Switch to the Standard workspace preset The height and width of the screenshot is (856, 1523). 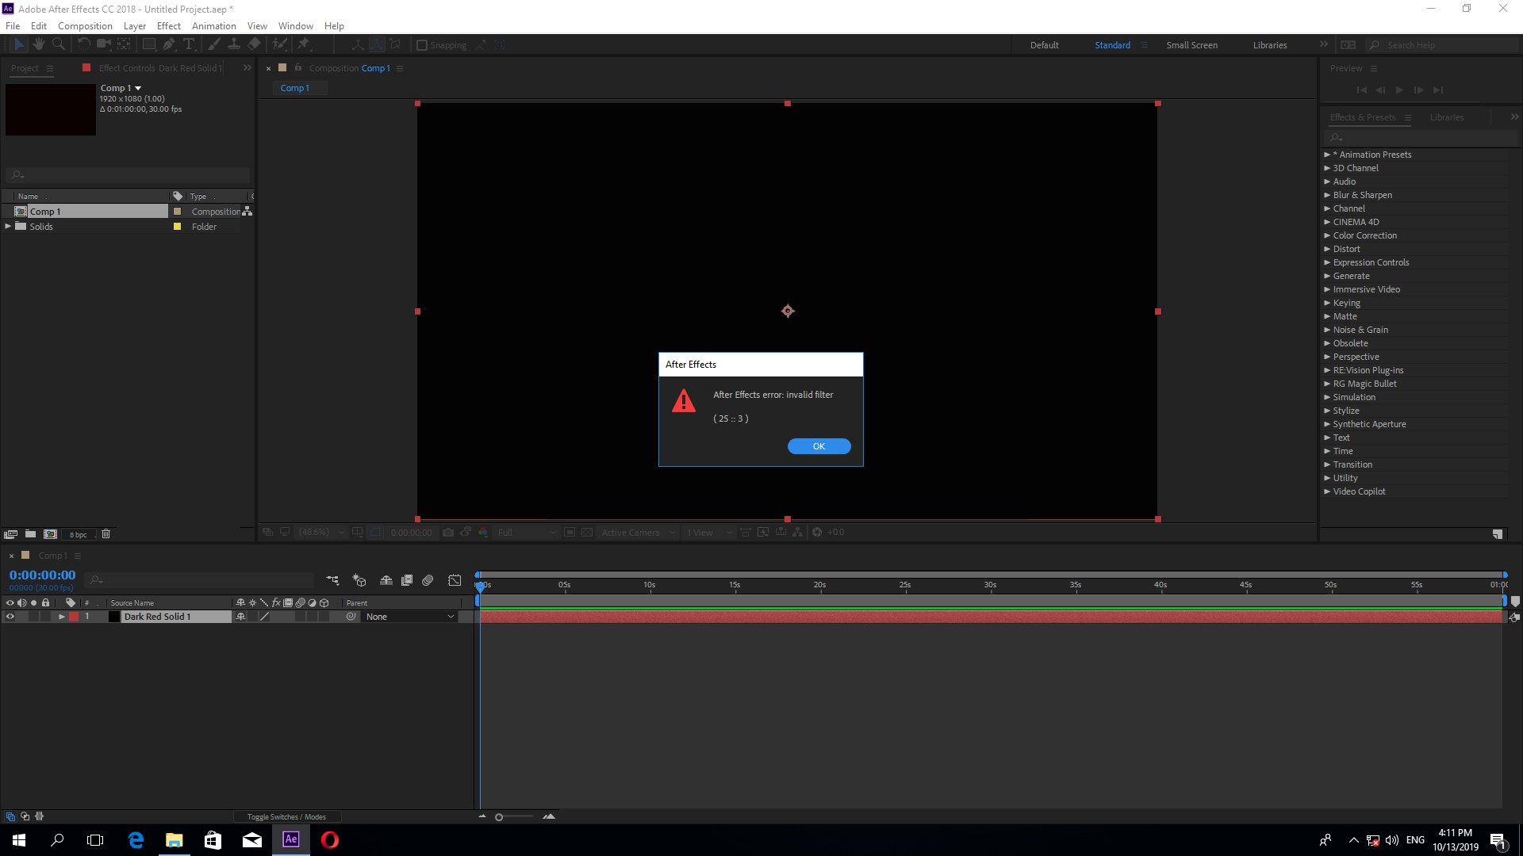(1112, 44)
